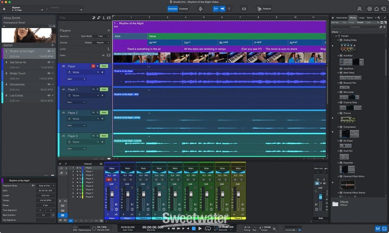Add a new player with plus

coord(108,30)
